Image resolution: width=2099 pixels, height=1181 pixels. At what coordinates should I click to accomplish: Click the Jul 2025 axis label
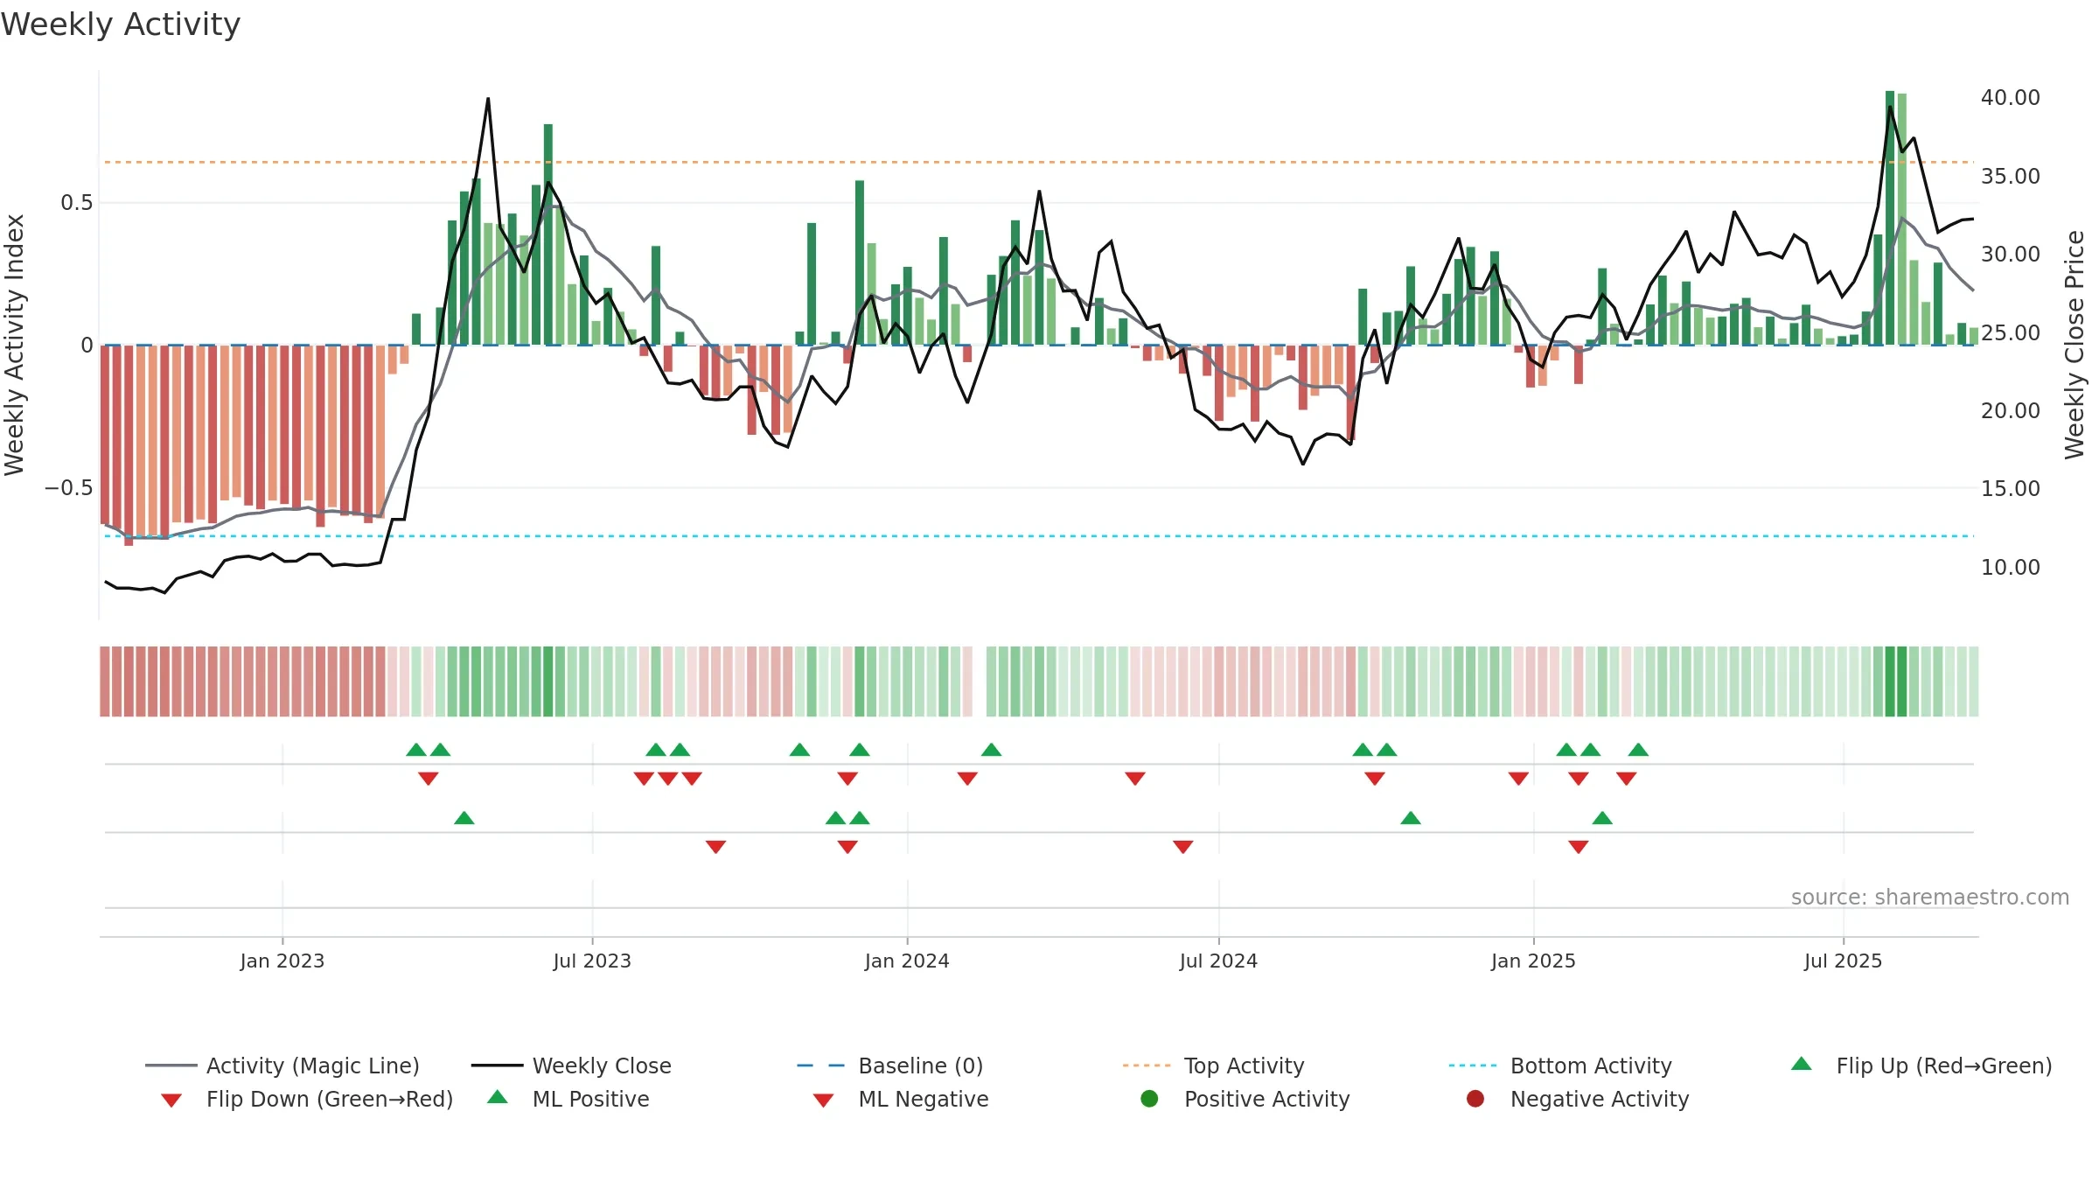[1843, 961]
